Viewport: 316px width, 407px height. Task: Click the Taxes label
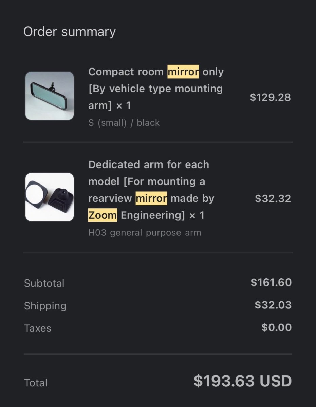38,328
